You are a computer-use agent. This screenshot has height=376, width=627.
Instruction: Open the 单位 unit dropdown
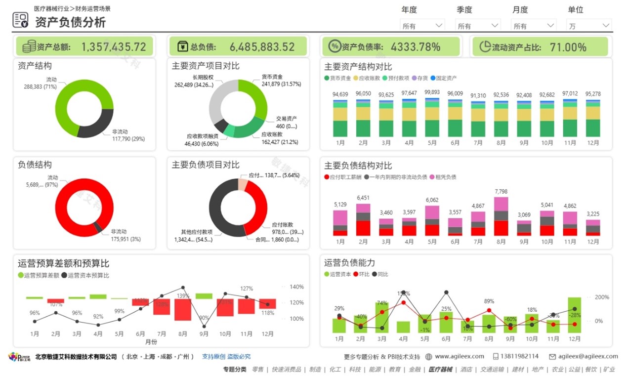tap(588, 26)
